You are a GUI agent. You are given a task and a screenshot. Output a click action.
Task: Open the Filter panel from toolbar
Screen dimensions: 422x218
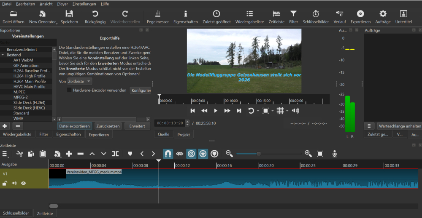click(293, 17)
